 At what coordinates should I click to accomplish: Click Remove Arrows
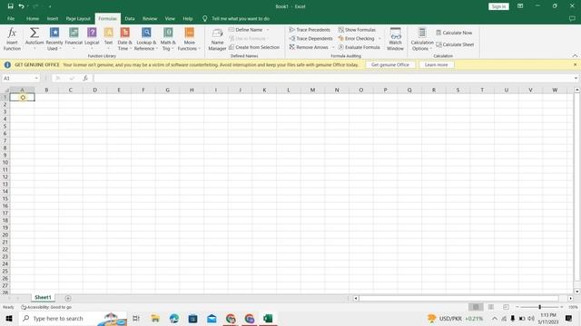pos(309,47)
